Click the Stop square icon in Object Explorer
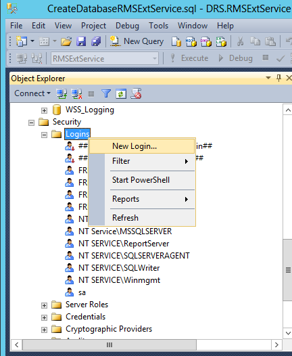Image resolution: width=292 pixels, height=356 pixels. [91, 94]
